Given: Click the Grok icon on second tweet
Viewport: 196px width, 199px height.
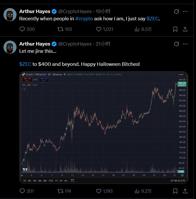Looking at the screenshot, I should (176, 44).
